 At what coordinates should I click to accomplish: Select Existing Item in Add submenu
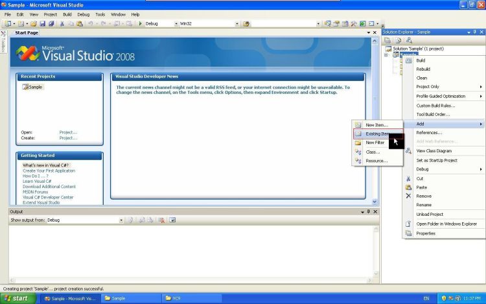click(378, 134)
